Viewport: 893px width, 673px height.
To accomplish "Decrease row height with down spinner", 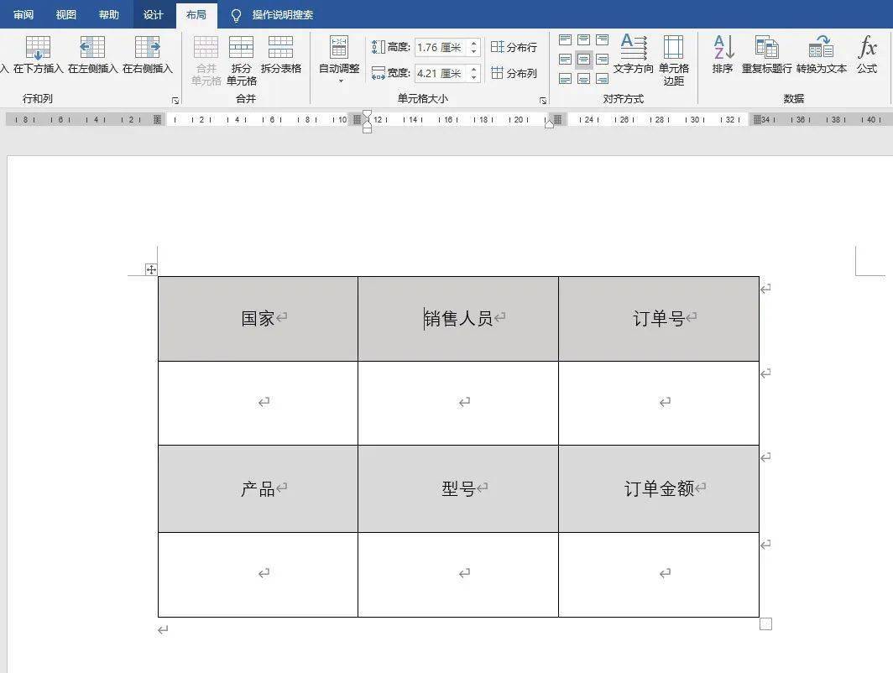I will [474, 52].
